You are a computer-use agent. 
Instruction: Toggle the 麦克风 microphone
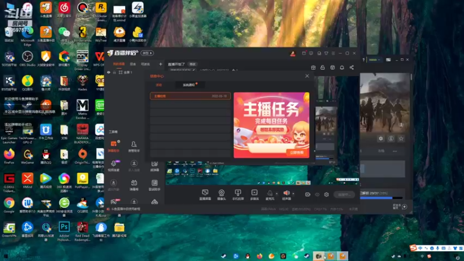pyautogui.click(x=270, y=195)
